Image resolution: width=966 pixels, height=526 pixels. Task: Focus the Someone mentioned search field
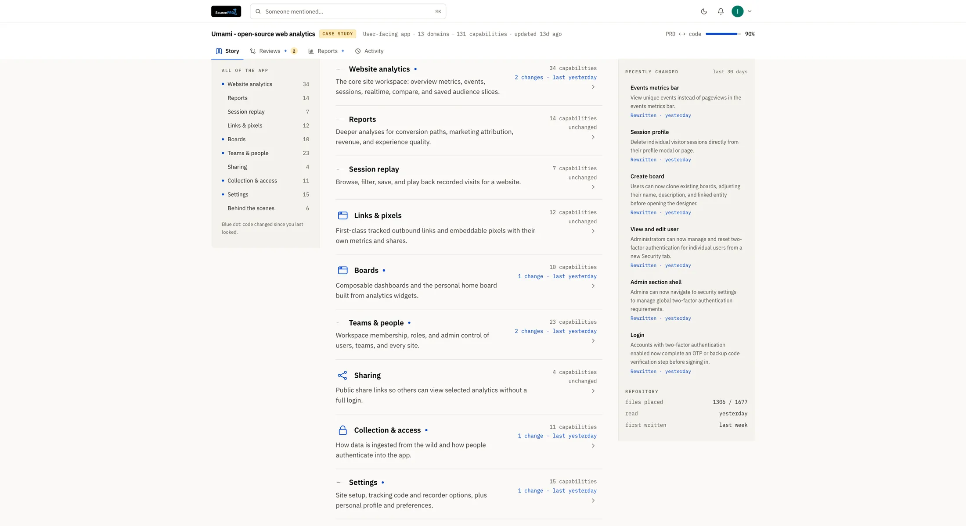(x=348, y=11)
